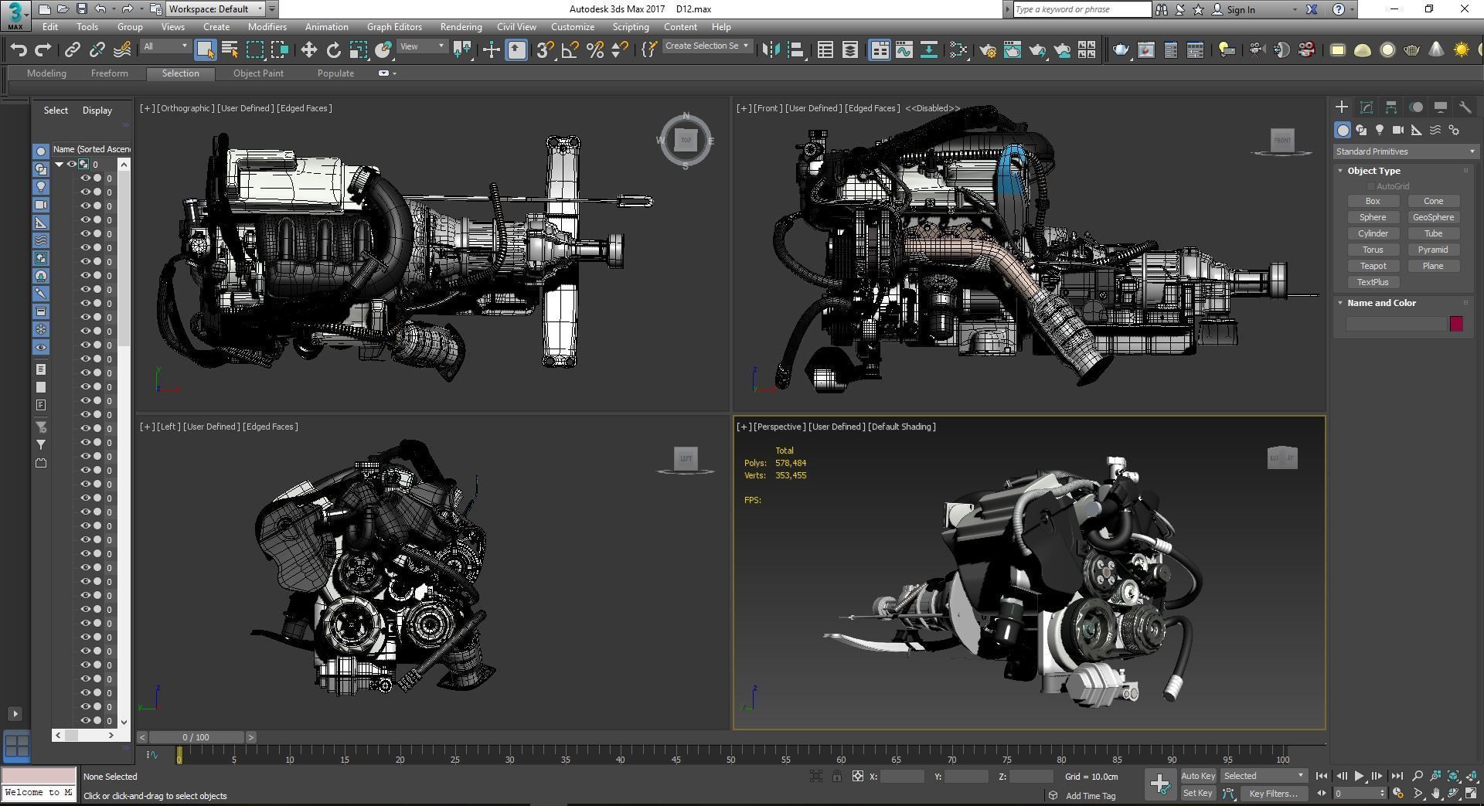This screenshot has height=806, width=1484.
Task: Activate the Select Object tool
Action: tap(205, 50)
